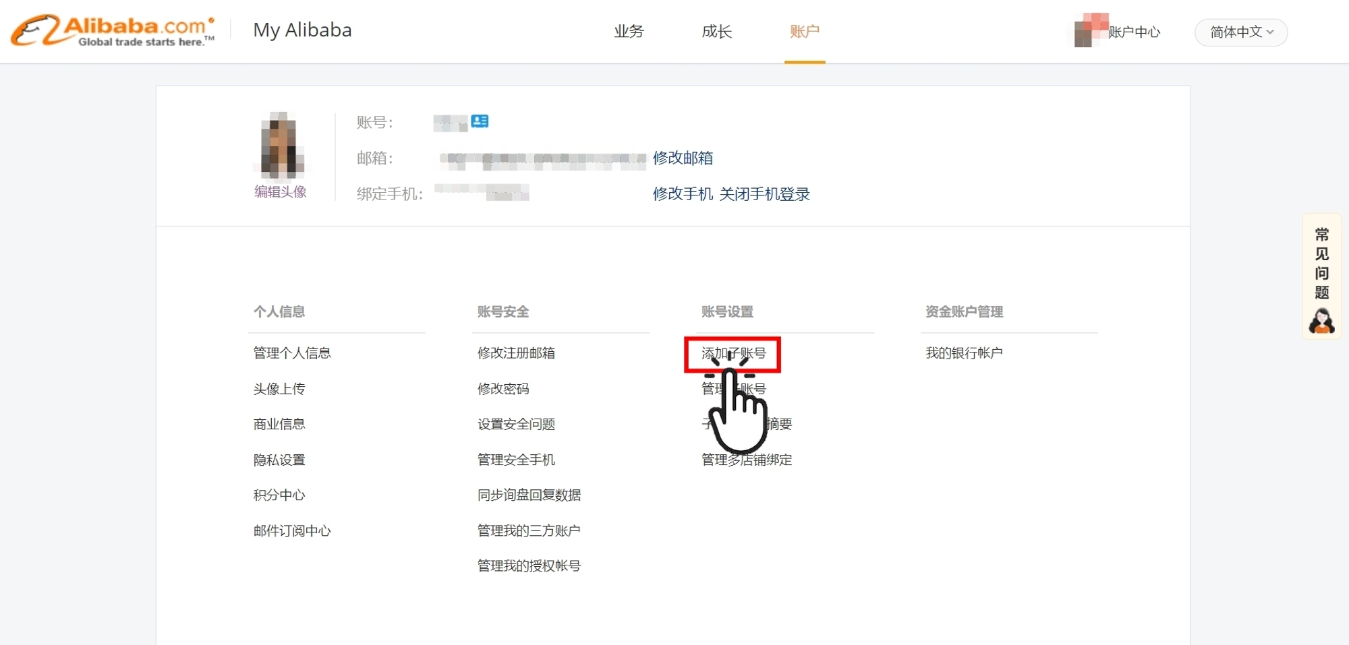Click 修改邮箱 to change email
The image size is (1349, 645).
[x=685, y=158]
